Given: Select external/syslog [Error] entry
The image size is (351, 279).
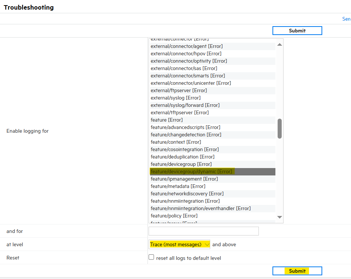Looking at the screenshot, I should 212,98.
